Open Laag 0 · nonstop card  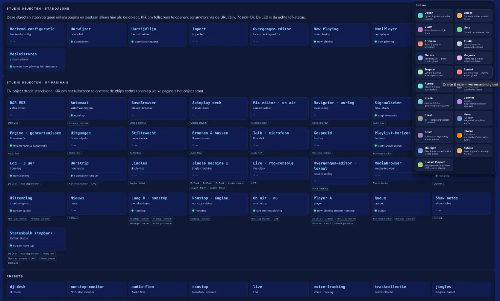pos(158,204)
